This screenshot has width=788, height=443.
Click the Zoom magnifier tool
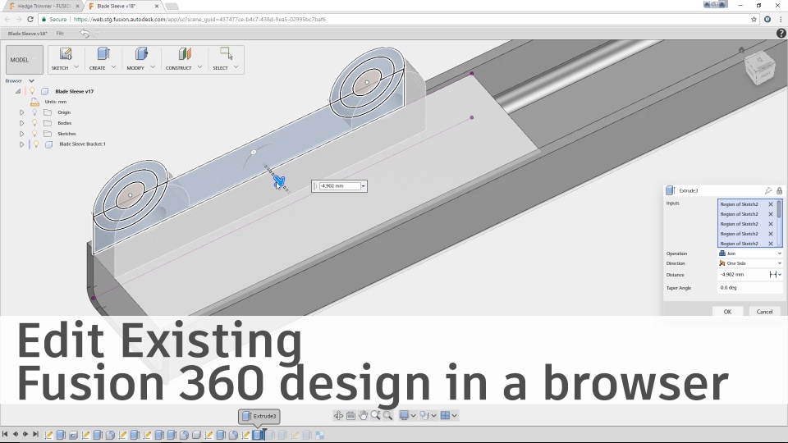(x=375, y=415)
